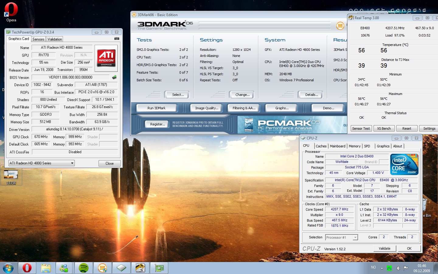Open the Memory tab in CPU-Z
The height and width of the screenshot is (274, 438).
coord(355,146)
